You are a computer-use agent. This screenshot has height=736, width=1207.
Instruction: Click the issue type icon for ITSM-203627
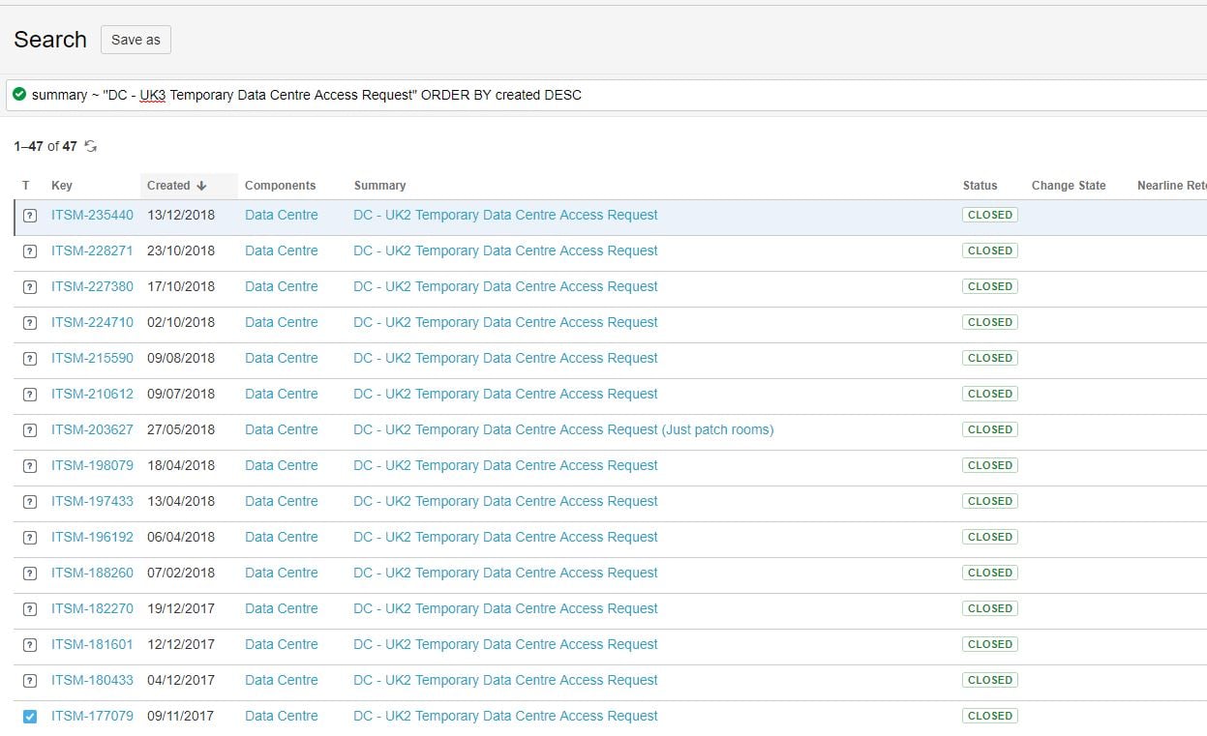[30, 430]
